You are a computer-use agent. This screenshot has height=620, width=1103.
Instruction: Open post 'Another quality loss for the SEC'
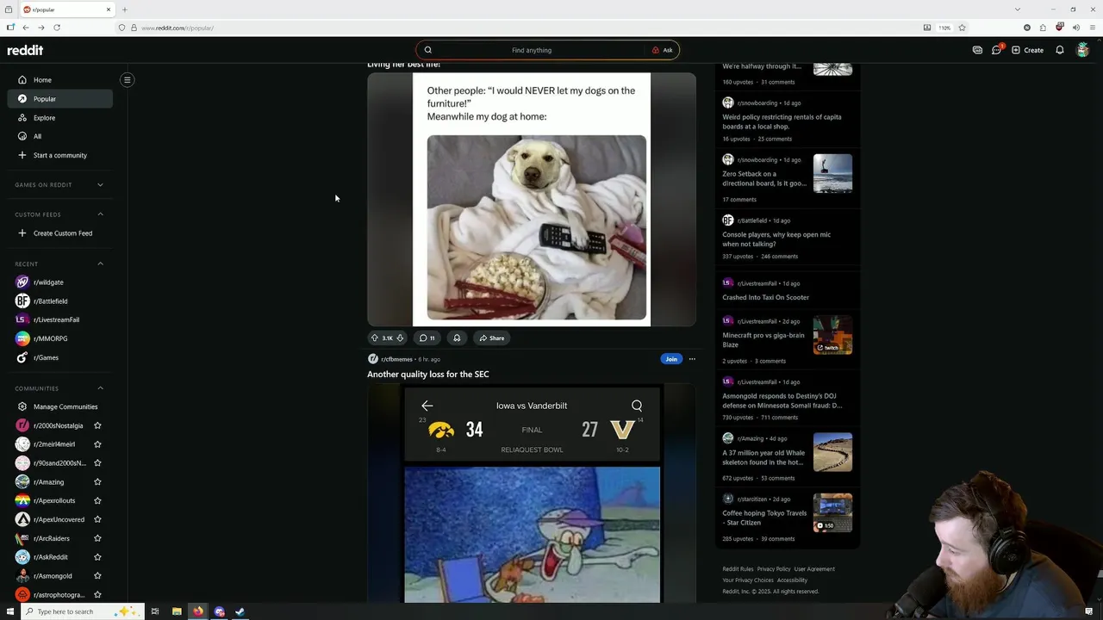pyautogui.click(x=428, y=375)
